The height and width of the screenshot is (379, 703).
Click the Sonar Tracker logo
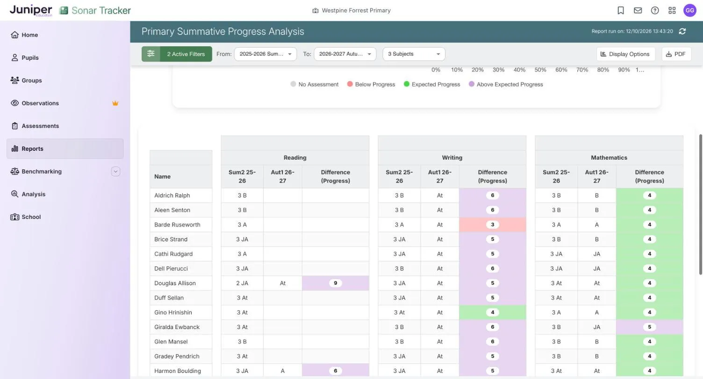[x=95, y=10]
